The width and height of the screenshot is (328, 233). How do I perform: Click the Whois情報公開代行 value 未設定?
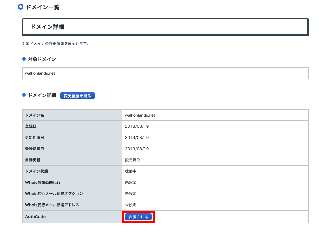(x=131, y=183)
